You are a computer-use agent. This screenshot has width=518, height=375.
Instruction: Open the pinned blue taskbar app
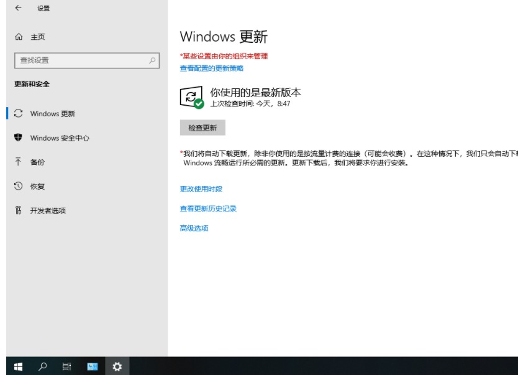coord(92,366)
